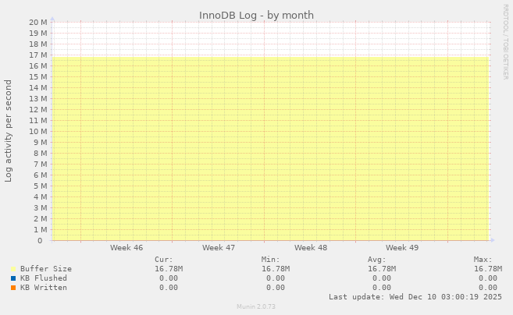Click the 'Munin 2.0.73' footer text

[256, 306]
